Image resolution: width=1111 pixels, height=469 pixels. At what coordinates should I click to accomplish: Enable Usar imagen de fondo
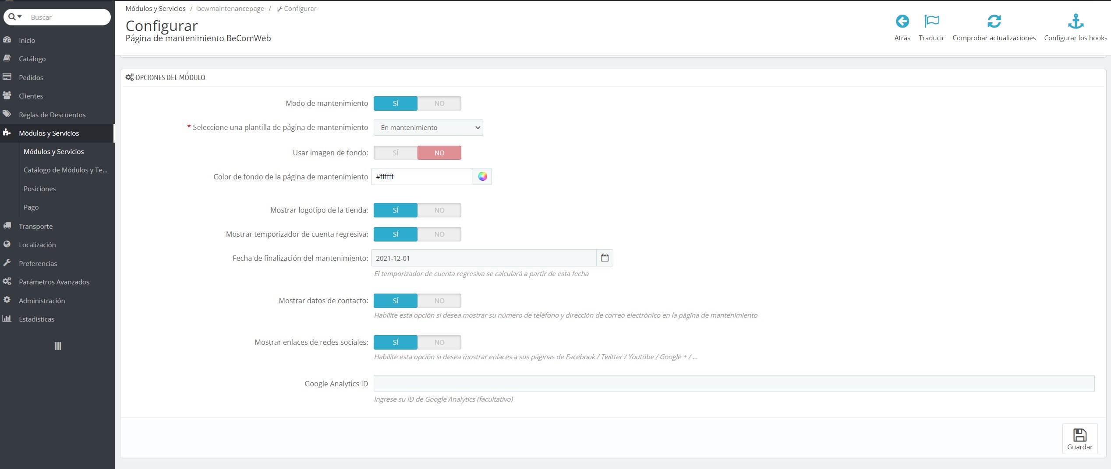point(395,153)
